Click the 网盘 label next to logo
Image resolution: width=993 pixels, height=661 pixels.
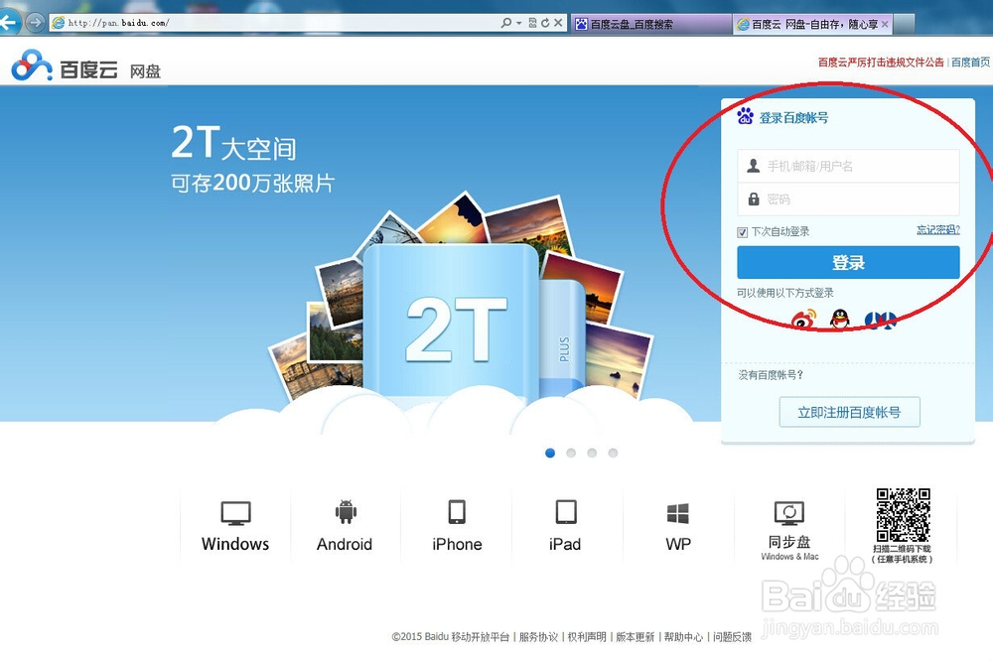click(145, 70)
